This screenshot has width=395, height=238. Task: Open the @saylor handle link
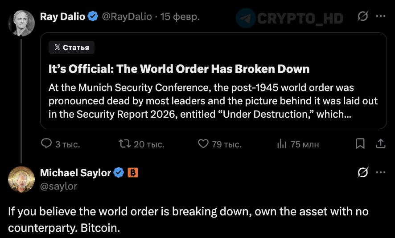(x=58, y=186)
